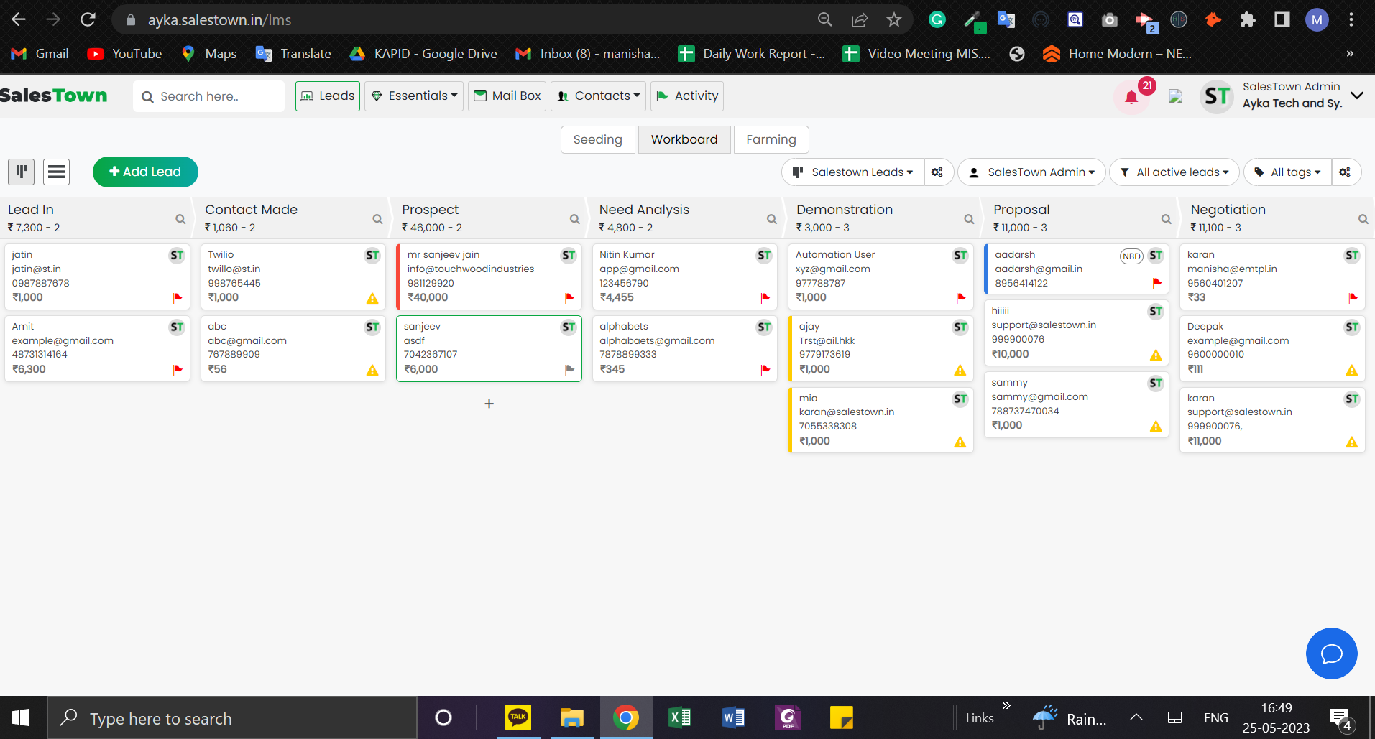1375x739 pixels.
Task: Switch to the Farming tab
Action: pos(771,139)
